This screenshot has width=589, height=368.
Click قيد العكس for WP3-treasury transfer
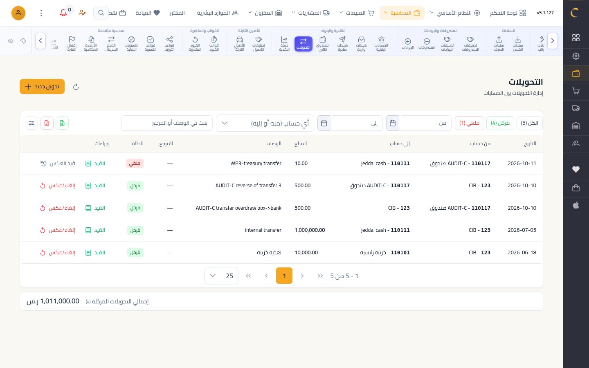tap(58, 164)
